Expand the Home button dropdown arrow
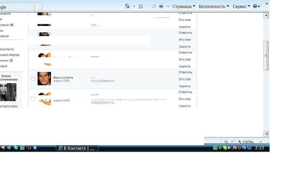 [x=134, y=6]
